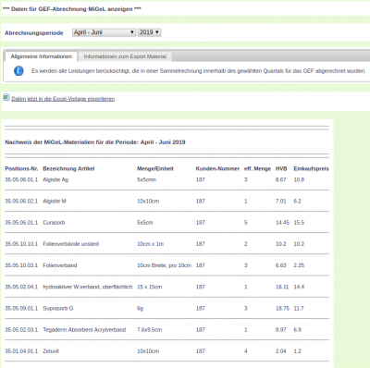Screen dimensions: 370x368
Task: Click the 15 x 15cm unit cell
Action: [150, 287]
